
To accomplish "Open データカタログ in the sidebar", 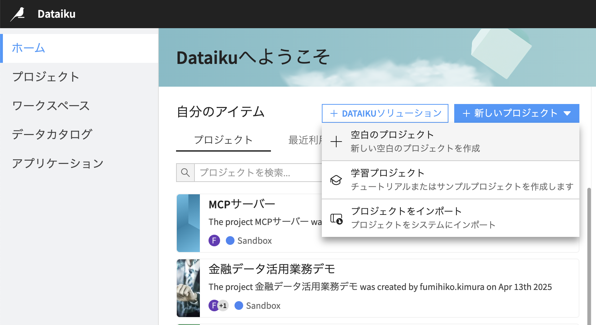I will [79, 134].
